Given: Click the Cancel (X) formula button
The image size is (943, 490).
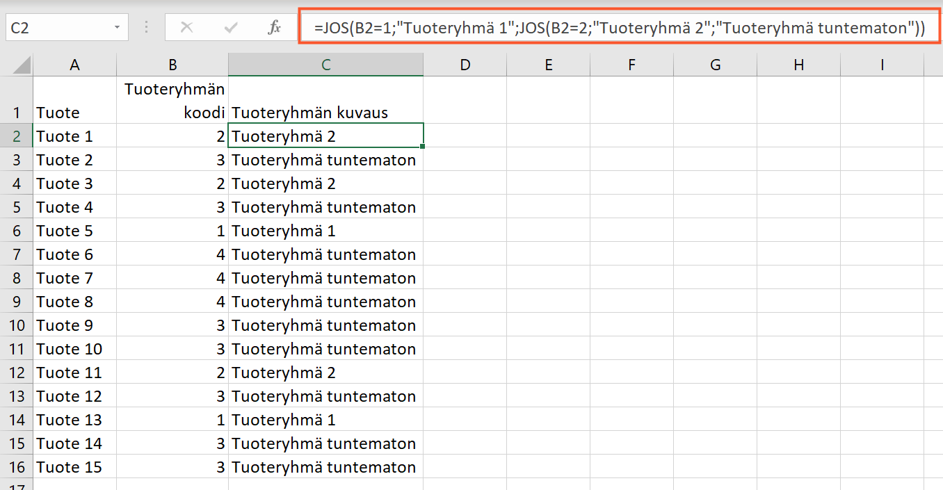Looking at the screenshot, I should click(x=186, y=28).
